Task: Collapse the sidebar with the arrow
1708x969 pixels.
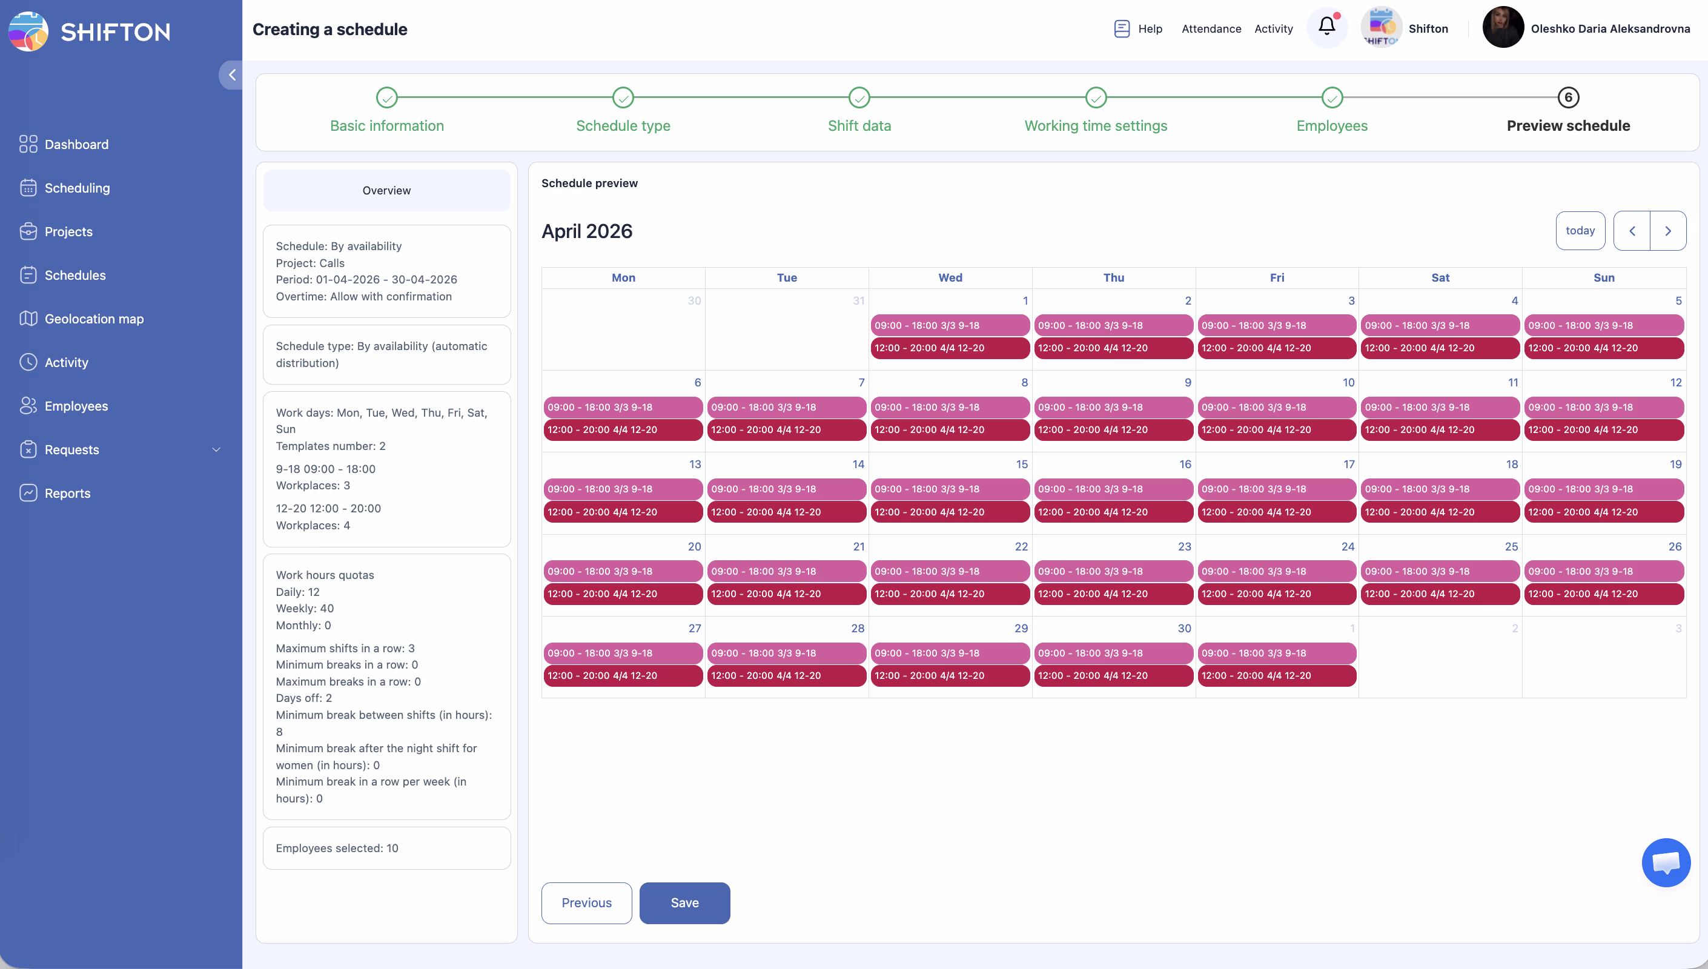Action: (x=231, y=75)
